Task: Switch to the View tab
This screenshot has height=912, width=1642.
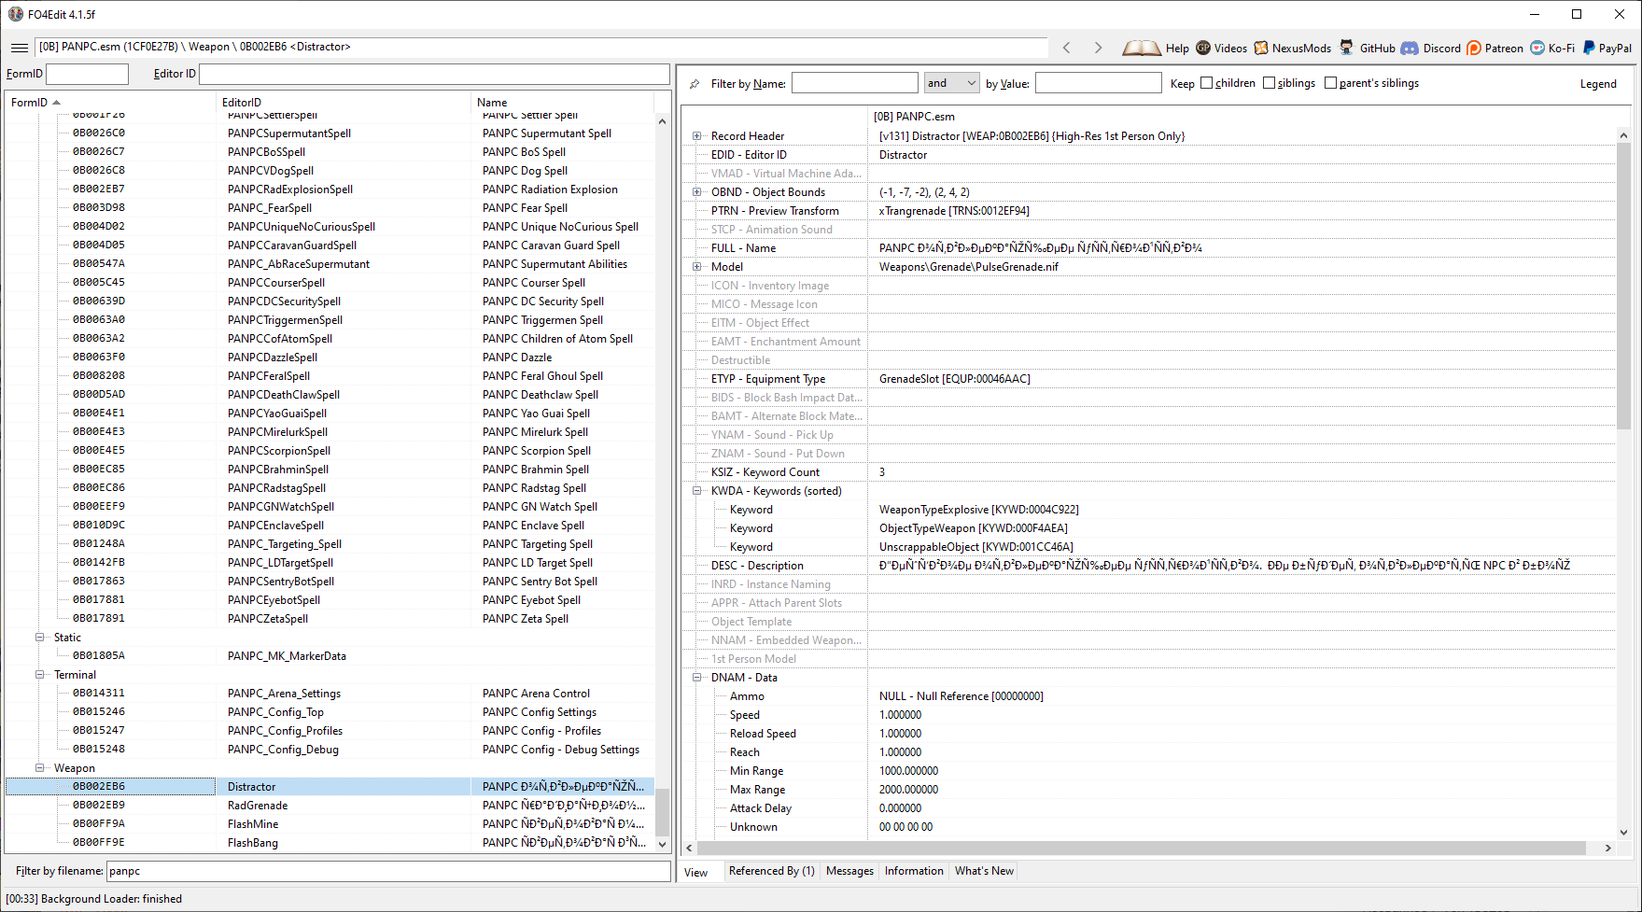Action: tap(696, 872)
